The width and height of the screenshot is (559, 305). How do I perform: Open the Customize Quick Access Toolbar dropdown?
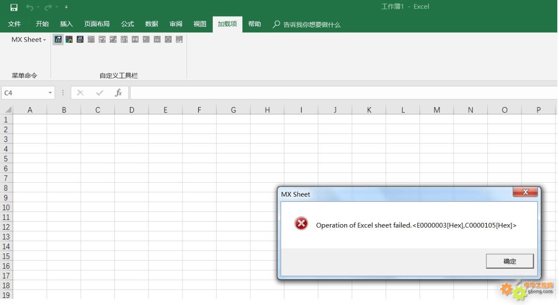[x=66, y=7]
